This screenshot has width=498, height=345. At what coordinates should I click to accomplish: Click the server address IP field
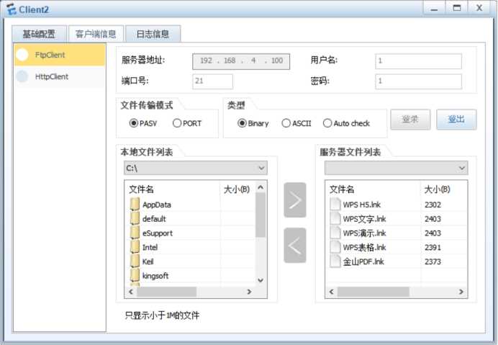pos(241,61)
